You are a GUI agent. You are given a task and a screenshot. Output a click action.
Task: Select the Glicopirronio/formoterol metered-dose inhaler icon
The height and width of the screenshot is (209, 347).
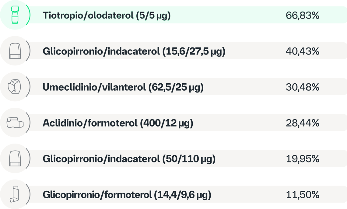tap(15, 194)
